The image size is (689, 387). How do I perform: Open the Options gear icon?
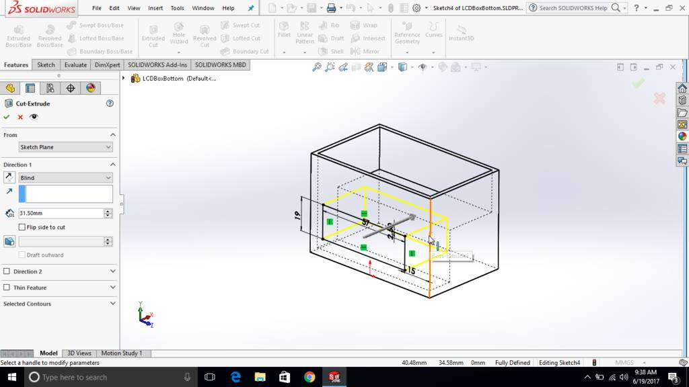coord(416,8)
